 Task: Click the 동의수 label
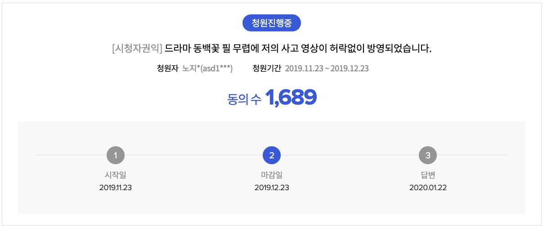(x=244, y=99)
